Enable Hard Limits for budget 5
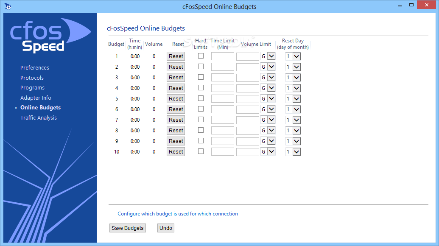The image size is (439, 246). pyautogui.click(x=201, y=98)
